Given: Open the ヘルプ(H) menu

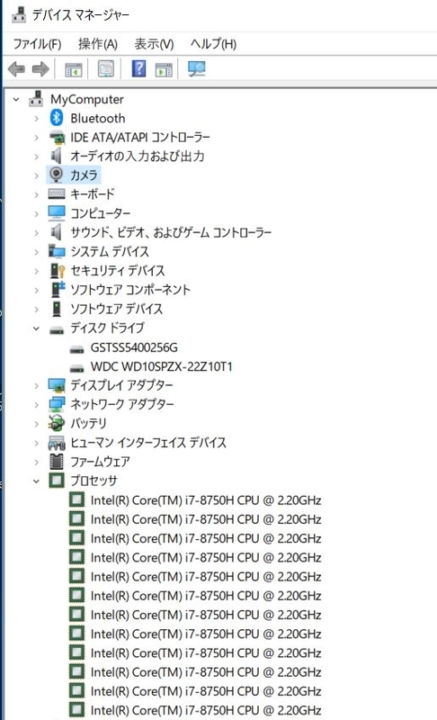Looking at the screenshot, I should [x=213, y=44].
